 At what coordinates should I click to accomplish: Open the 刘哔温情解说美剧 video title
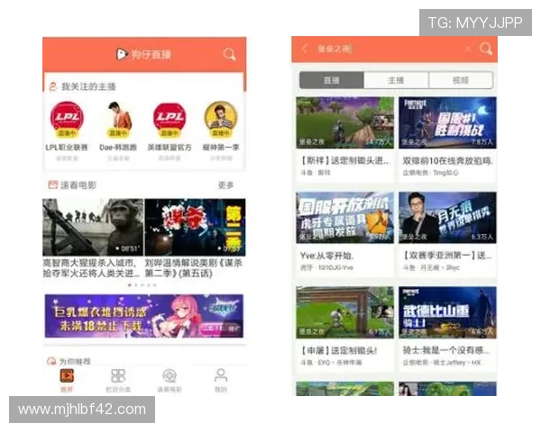point(194,268)
